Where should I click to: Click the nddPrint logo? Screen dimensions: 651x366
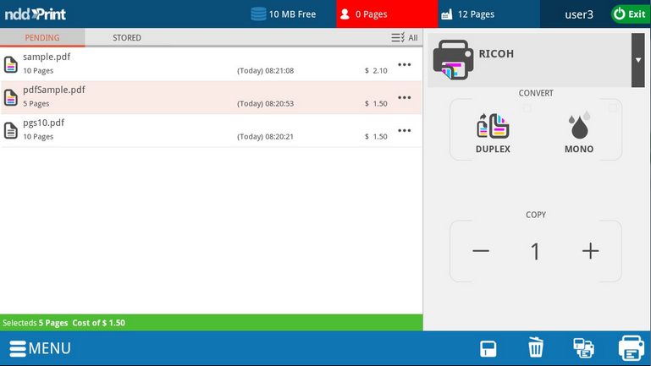36,14
